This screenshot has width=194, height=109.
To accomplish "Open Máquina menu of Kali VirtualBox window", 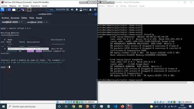I will coord(13,6).
